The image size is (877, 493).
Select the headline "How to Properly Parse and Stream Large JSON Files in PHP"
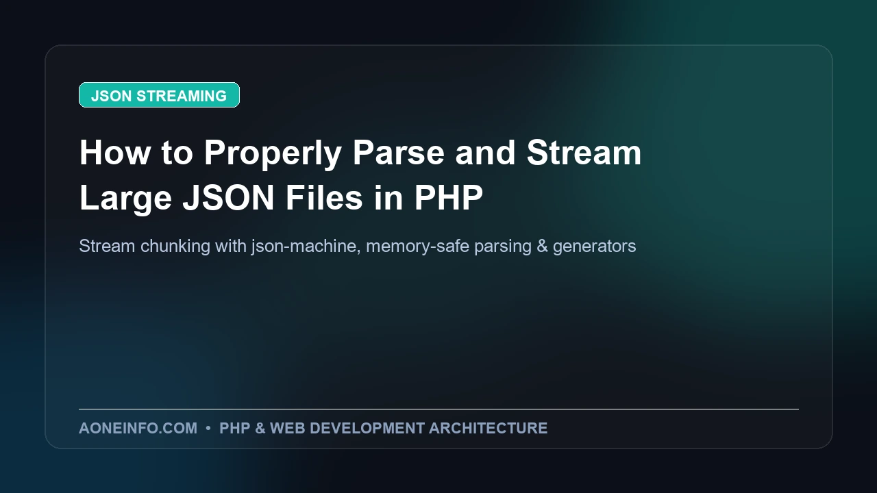[360, 175]
